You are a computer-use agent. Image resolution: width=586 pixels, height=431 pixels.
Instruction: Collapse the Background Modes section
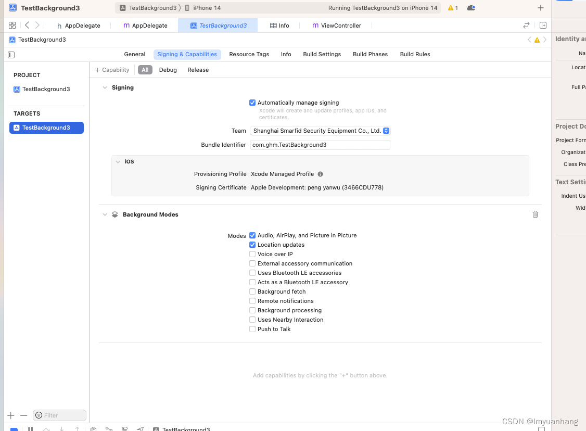coord(105,214)
